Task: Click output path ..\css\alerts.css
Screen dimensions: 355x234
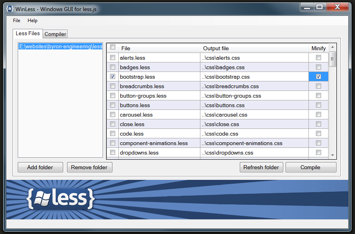Action: (221, 58)
